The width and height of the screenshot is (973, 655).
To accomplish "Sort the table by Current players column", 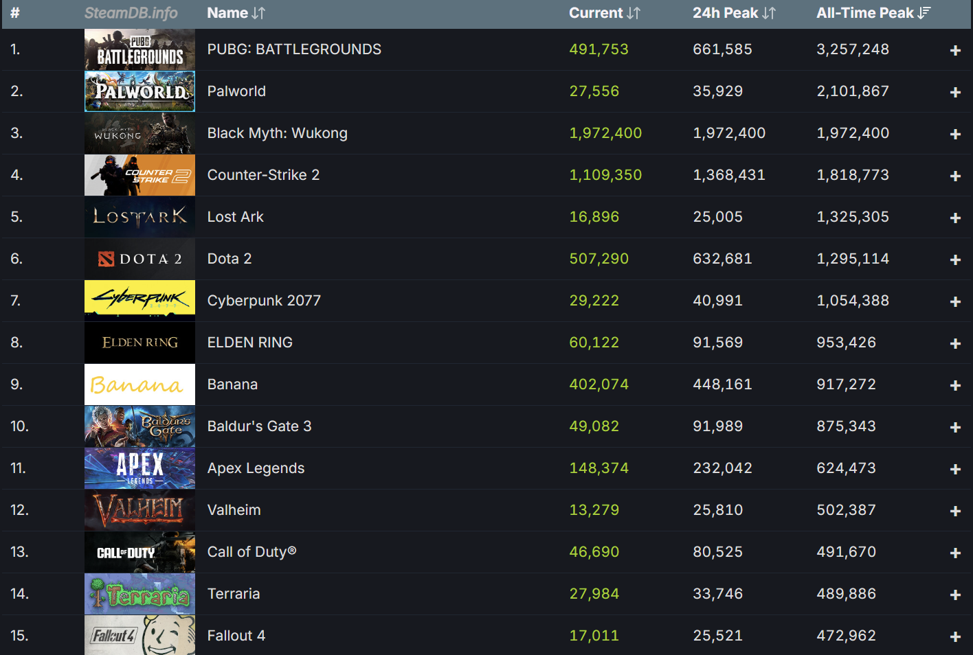I will [605, 13].
